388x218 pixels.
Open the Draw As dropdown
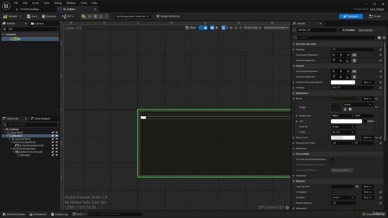click(x=343, y=127)
